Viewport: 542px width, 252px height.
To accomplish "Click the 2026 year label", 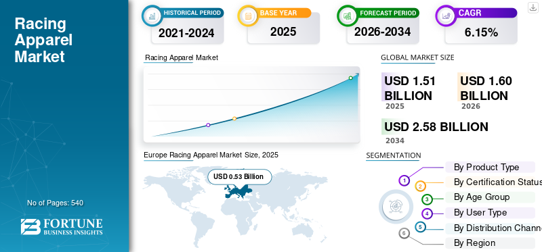I will pos(471,106).
